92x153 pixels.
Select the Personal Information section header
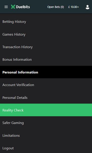point(46,72)
